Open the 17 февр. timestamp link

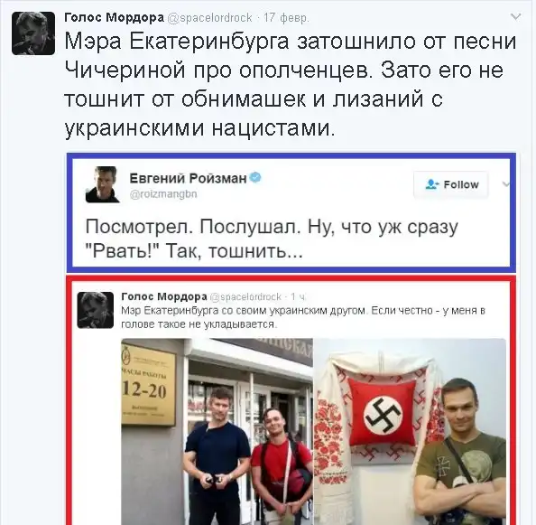tap(286, 17)
